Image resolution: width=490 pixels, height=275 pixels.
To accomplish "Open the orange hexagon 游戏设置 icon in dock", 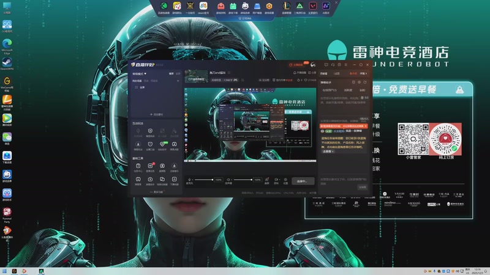I will [269, 5].
